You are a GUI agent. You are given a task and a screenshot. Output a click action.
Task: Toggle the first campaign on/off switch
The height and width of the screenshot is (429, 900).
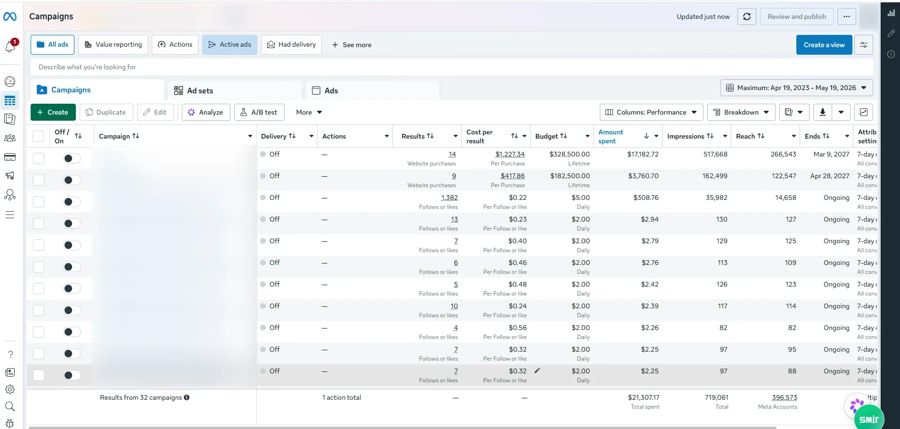point(72,158)
